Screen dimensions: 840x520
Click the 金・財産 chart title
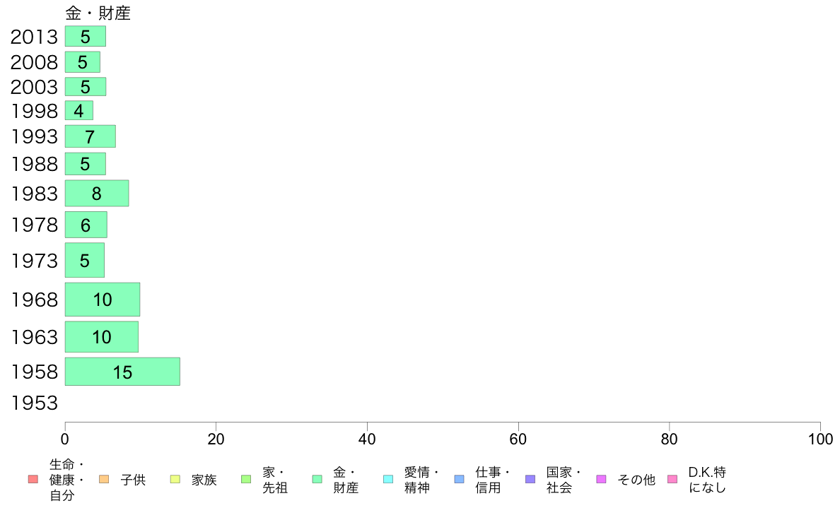point(98,13)
